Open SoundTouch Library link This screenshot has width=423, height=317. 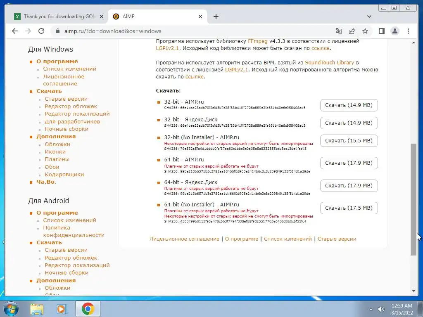[x=329, y=63]
